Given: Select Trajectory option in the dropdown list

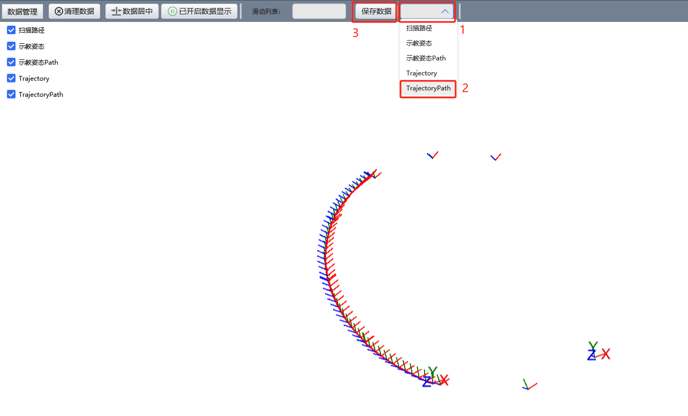Looking at the screenshot, I should tap(421, 73).
